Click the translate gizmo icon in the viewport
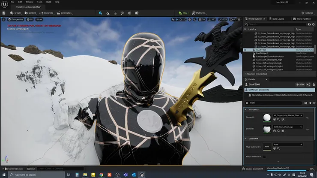The image size is (317, 178). 176,19
